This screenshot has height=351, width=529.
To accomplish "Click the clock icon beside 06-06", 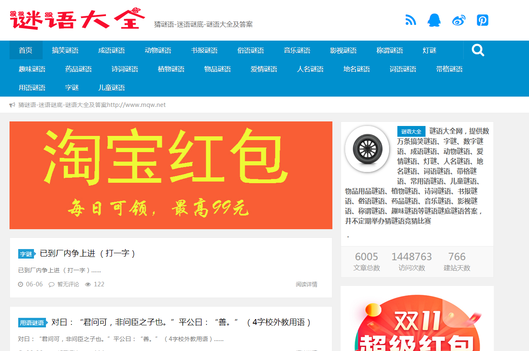I will [21, 284].
